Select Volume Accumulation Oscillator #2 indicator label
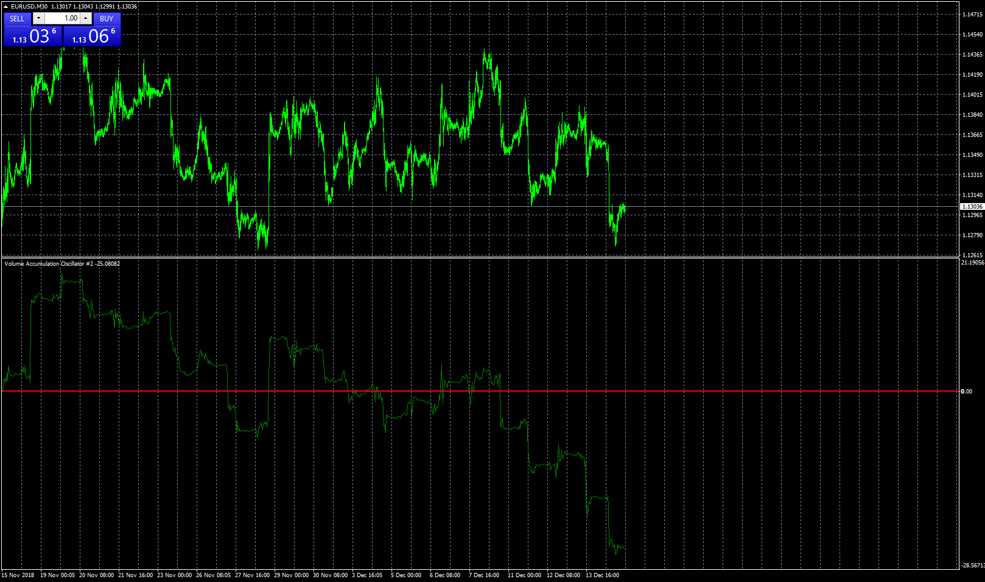The width and height of the screenshot is (985, 582). 62,264
